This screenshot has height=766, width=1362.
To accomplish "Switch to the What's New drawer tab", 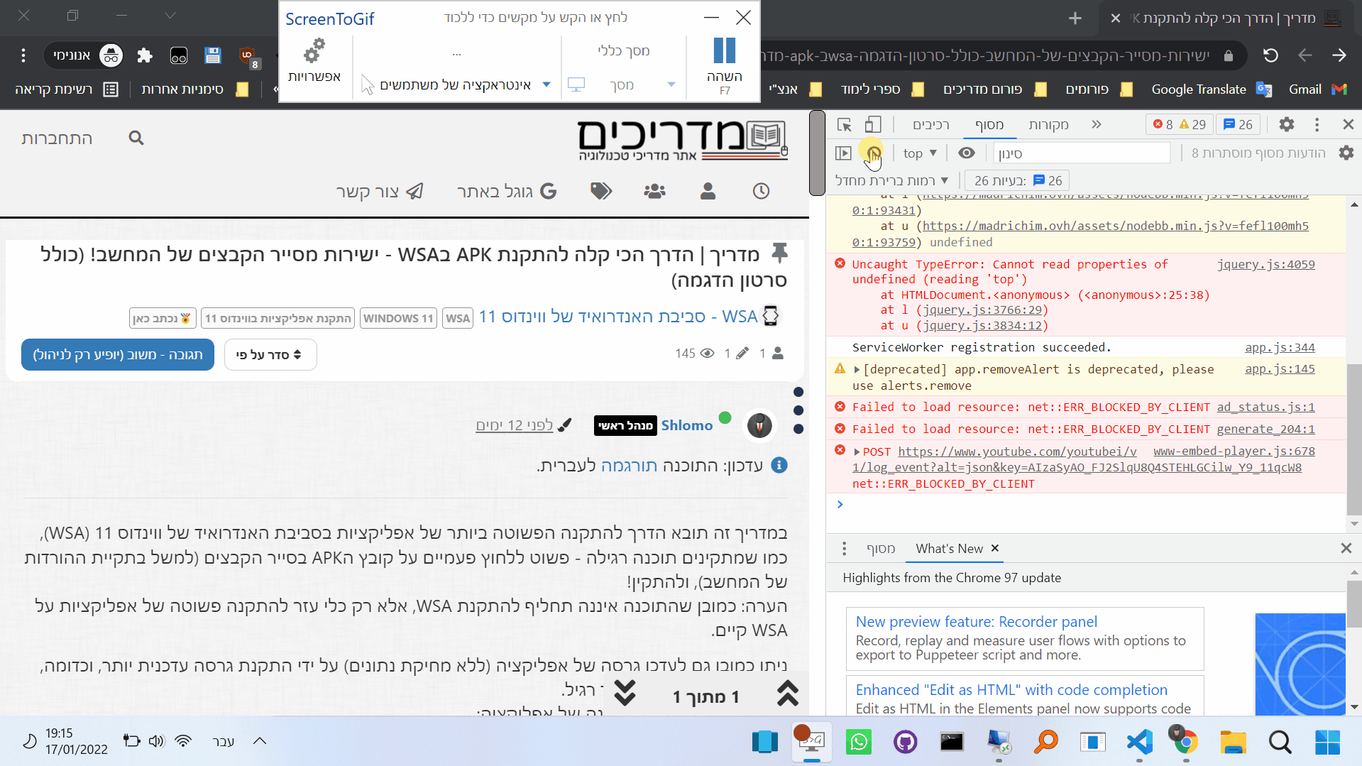I will 949,548.
